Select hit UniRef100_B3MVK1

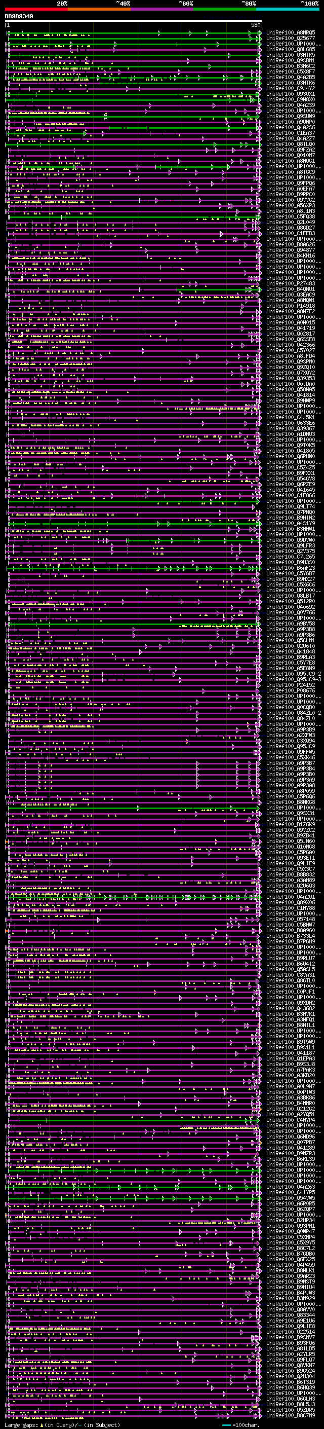pos(291,1014)
